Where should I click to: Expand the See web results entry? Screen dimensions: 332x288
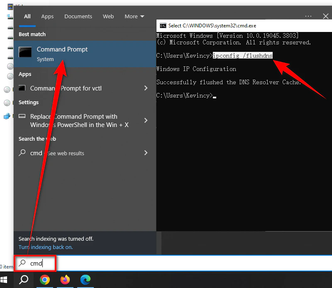145,153
